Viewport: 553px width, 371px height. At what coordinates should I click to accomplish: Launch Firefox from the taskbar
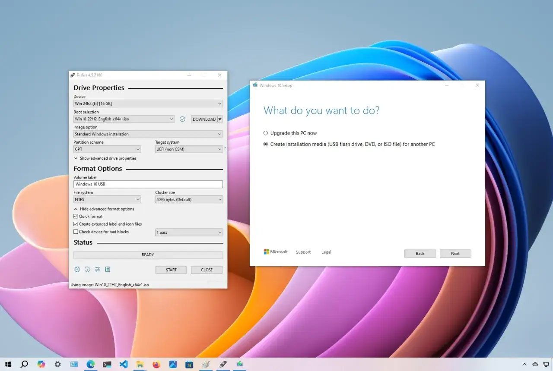coord(156,364)
